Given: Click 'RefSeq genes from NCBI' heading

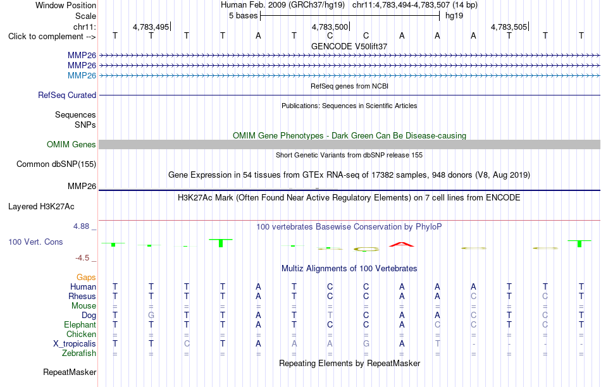Looking at the screenshot, I should pyautogui.click(x=349, y=86).
